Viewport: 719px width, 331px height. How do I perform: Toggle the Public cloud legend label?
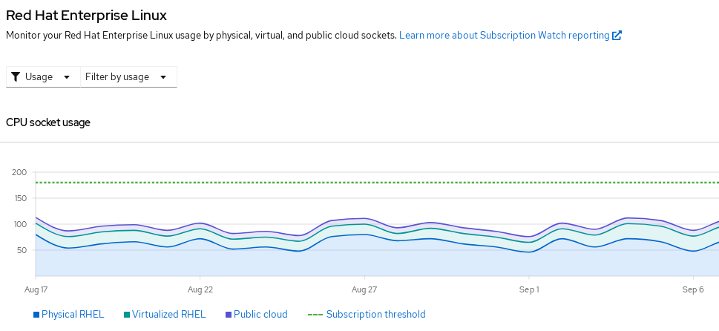pos(260,315)
